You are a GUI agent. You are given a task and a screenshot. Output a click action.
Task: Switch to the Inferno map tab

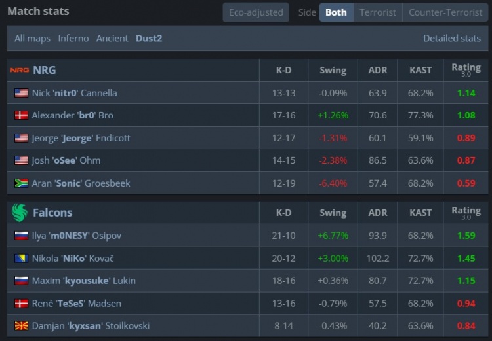73,38
